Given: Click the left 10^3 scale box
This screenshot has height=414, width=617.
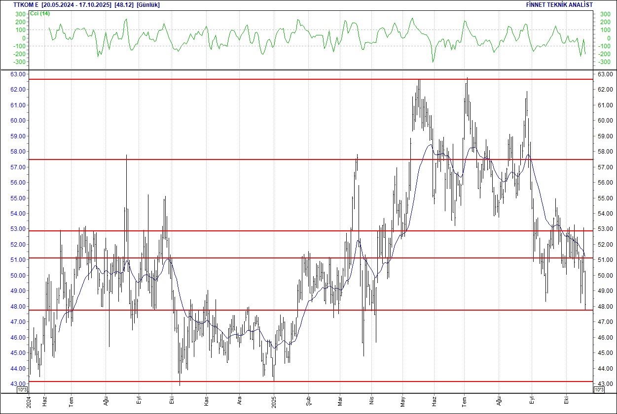Looking at the screenshot, I should [22, 389].
